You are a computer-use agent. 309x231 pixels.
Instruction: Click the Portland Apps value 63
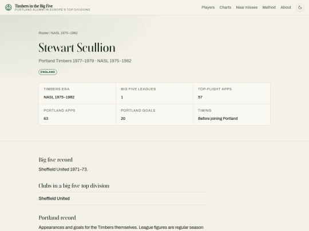point(46,119)
